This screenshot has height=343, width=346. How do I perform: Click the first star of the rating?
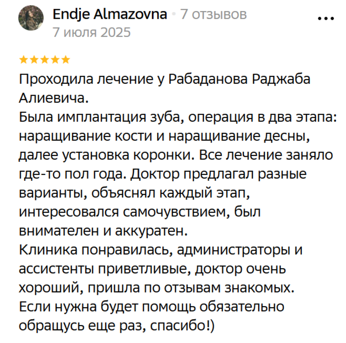23,59
